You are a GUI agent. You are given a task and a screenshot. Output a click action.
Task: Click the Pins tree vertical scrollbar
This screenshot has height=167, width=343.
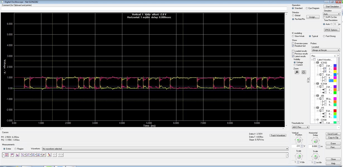coord(338,88)
